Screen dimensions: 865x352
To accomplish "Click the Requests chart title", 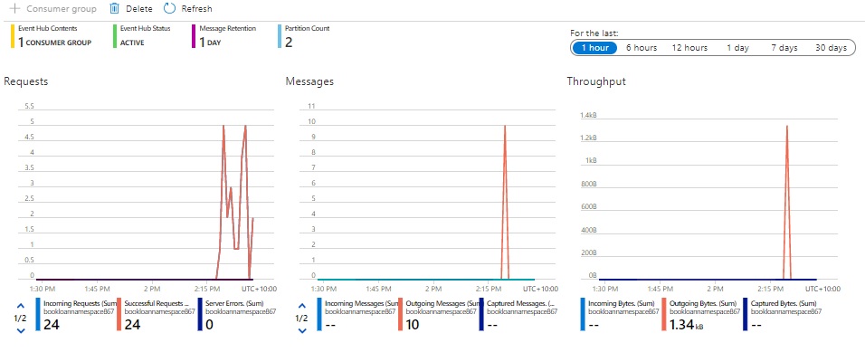I will (x=26, y=81).
